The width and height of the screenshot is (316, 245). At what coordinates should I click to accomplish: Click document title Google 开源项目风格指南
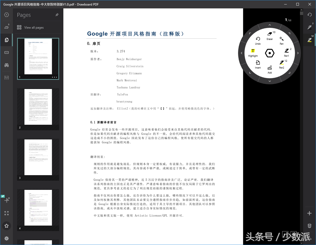coord(136,34)
